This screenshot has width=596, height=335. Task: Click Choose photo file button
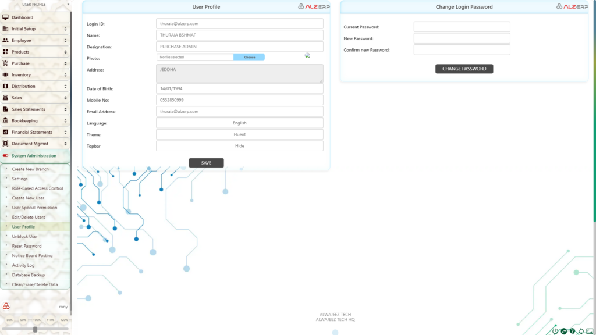(249, 57)
